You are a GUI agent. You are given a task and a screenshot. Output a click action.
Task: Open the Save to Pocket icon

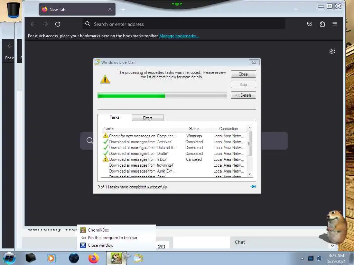pos(310,24)
